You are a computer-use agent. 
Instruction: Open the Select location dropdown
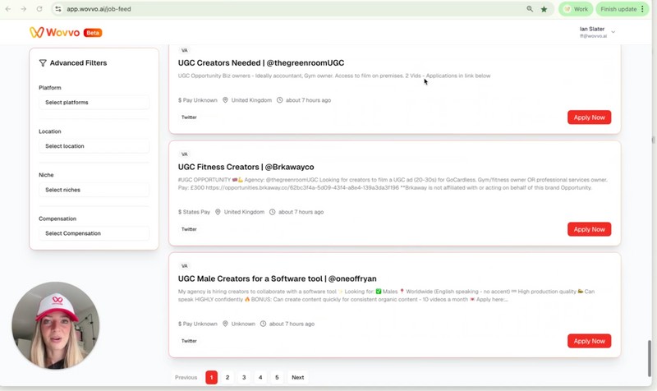(94, 146)
